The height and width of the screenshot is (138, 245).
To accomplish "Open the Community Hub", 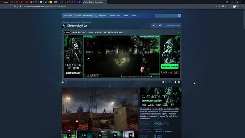I will click(x=173, y=25).
